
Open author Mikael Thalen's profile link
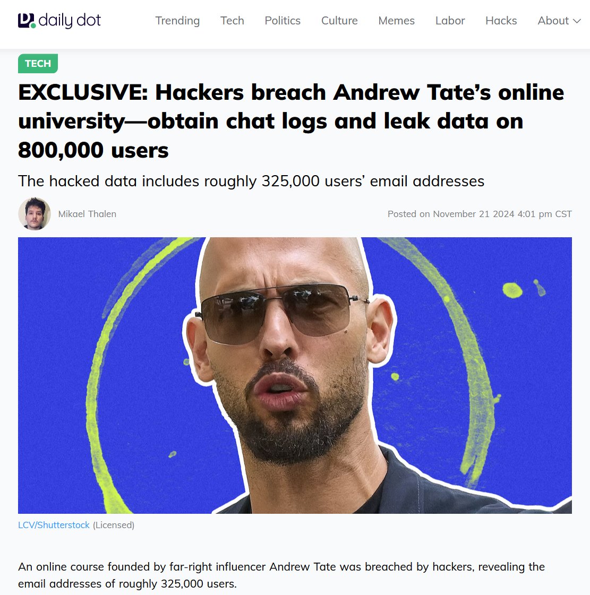click(87, 214)
